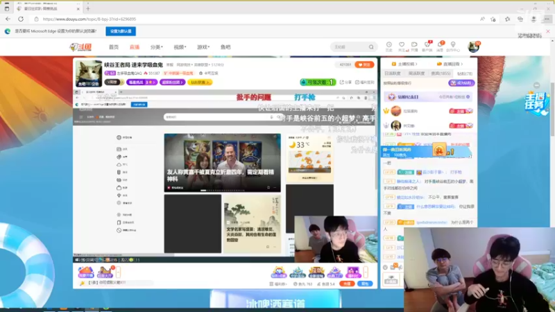Screen dimensions: 555x312
Task: Switch to the 贵宾(1855) tab
Action: (x=441, y=73)
